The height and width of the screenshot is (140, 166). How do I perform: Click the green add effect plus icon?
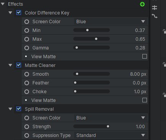point(142,4)
